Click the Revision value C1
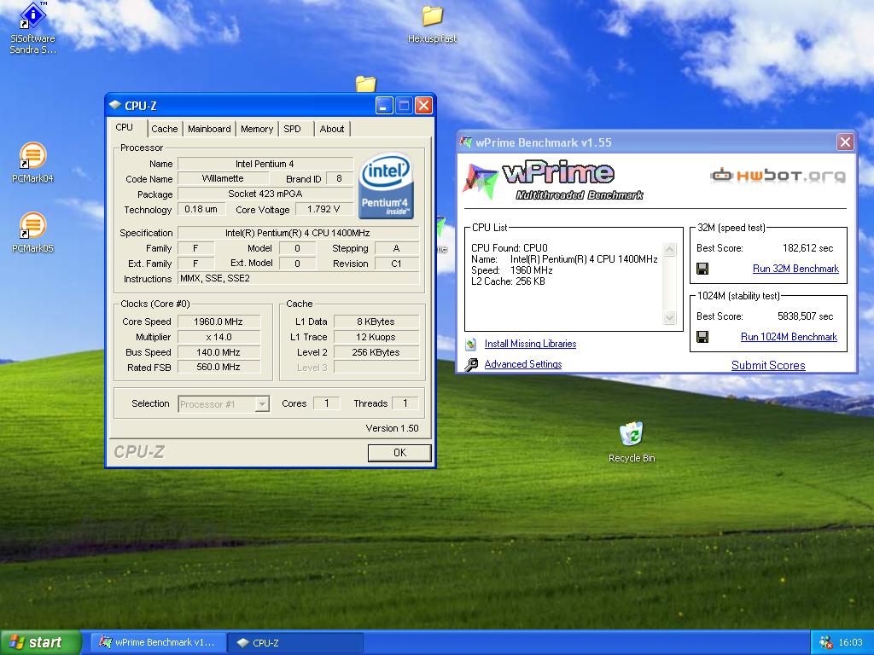 [396, 264]
